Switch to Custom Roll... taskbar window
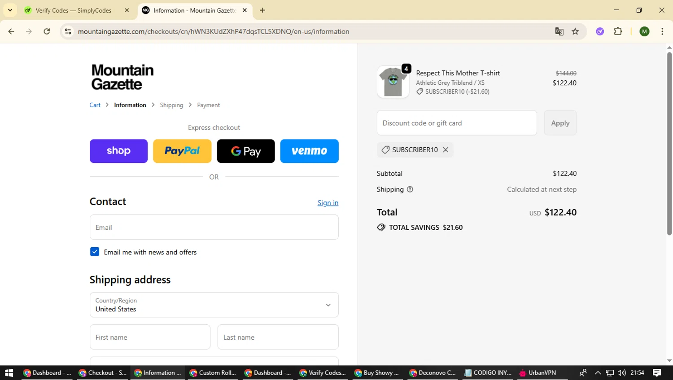Viewport: 673px width, 380px height. tap(213, 373)
